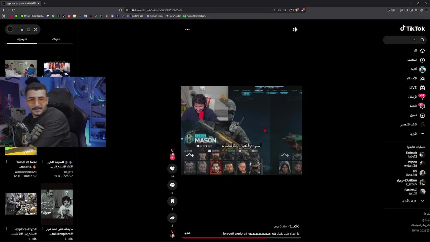Image resolution: width=430 pixels, height=242 pixels.
Task: Reload the page in browser toolbar
Action: 14,10
